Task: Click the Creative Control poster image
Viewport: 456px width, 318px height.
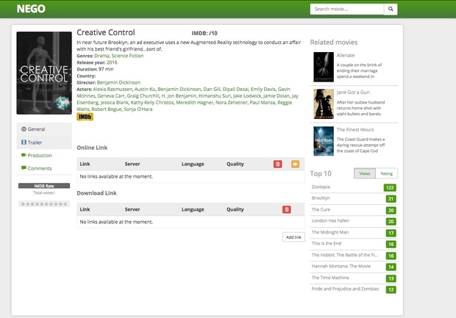Action: [x=44, y=73]
